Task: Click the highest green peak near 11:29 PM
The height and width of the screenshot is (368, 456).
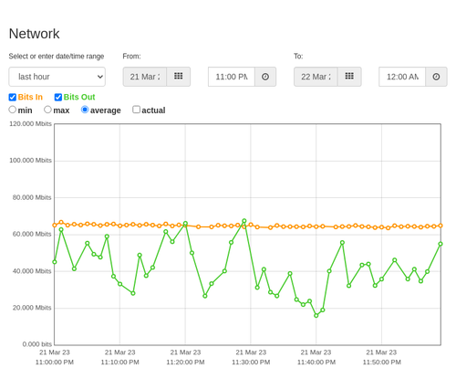Action: 244,221
